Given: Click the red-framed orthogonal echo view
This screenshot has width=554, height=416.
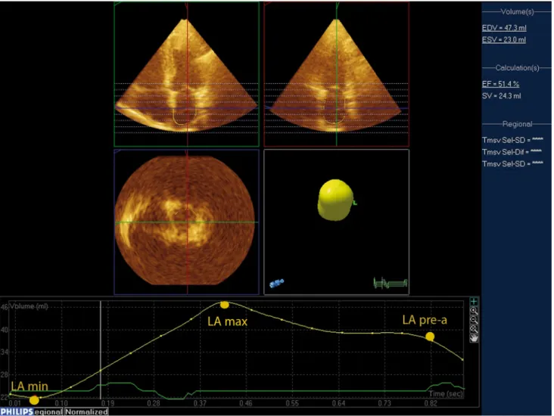Looking at the screenshot, I should (336, 74).
